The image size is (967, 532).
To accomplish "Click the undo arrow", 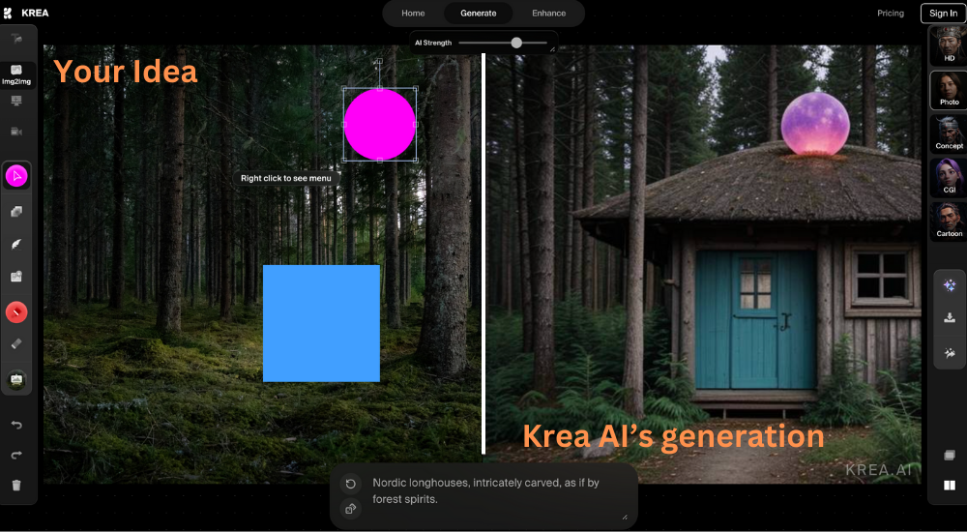I will (16, 425).
